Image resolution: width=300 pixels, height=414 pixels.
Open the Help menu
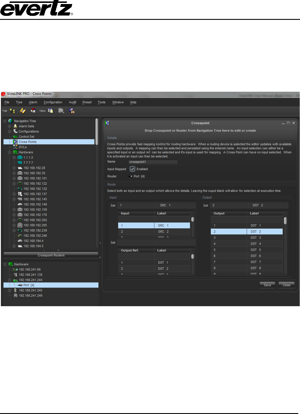point(133,102)
